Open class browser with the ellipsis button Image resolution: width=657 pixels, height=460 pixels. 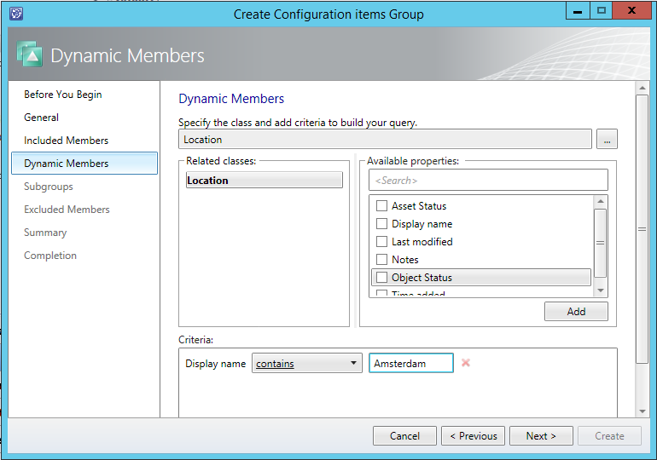tap(607, 140)
